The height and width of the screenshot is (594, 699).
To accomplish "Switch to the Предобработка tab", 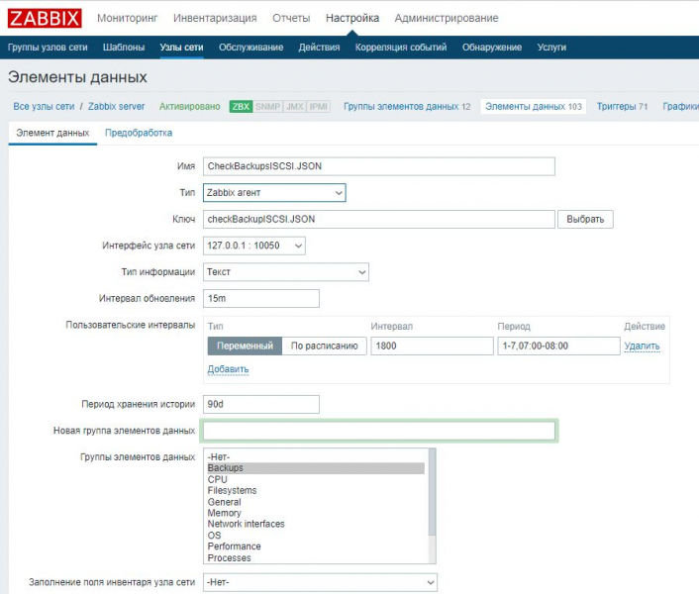I will point(139,133).
